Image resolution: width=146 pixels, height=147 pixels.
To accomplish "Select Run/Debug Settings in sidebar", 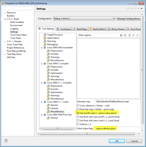I will (16, 51).
